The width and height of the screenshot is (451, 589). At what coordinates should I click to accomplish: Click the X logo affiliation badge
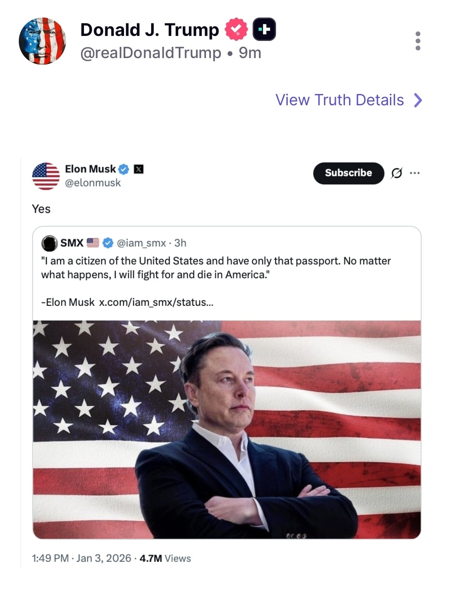(139, 169)
